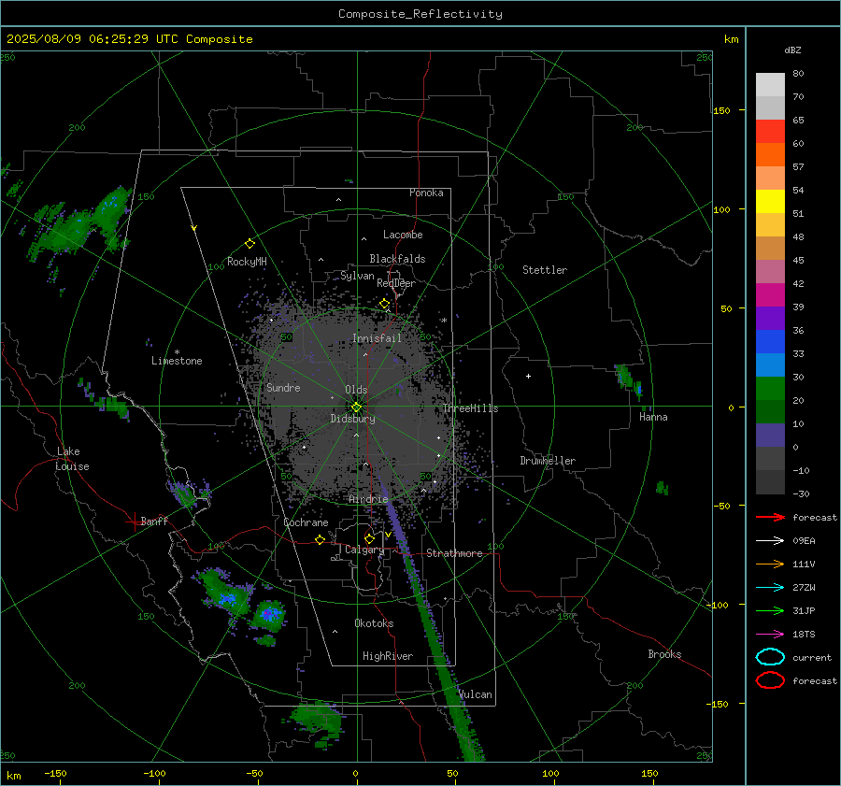Screen dimensions: 841x786
Task: Click the Strathmore label
Action: coord(454,553)
